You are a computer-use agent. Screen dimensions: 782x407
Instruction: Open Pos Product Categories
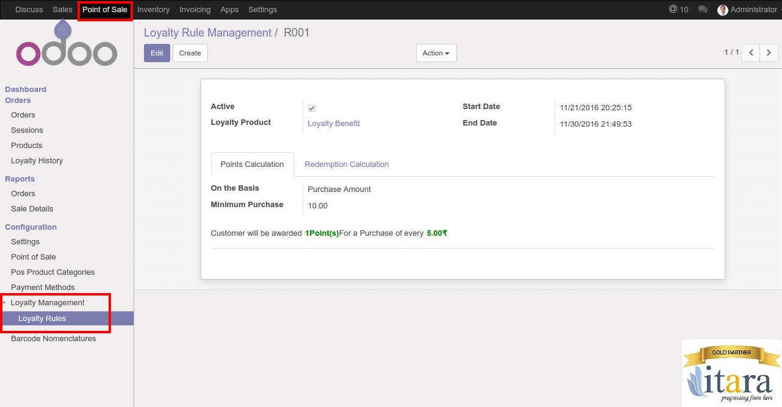(x=53, y=272)
